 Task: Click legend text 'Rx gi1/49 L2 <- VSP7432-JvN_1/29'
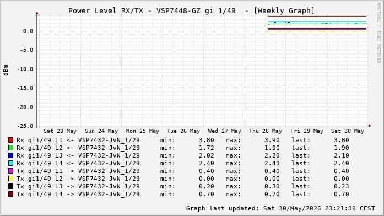pyautogui.click(x=78, y=148)
